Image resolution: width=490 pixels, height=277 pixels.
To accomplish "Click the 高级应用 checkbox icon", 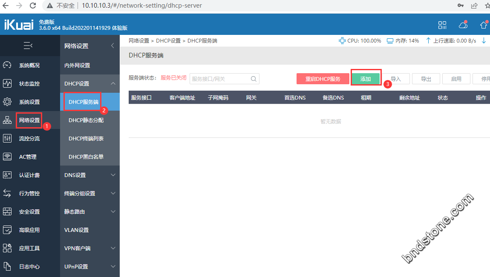I will 7,230.
